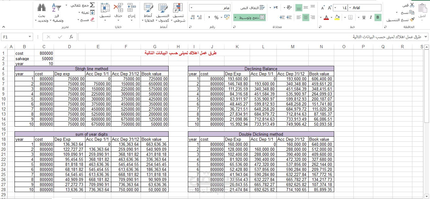This screenshot has height=199, width=430.
Task: Click the red Arabic title in row 1
Action: click(181, 53)
